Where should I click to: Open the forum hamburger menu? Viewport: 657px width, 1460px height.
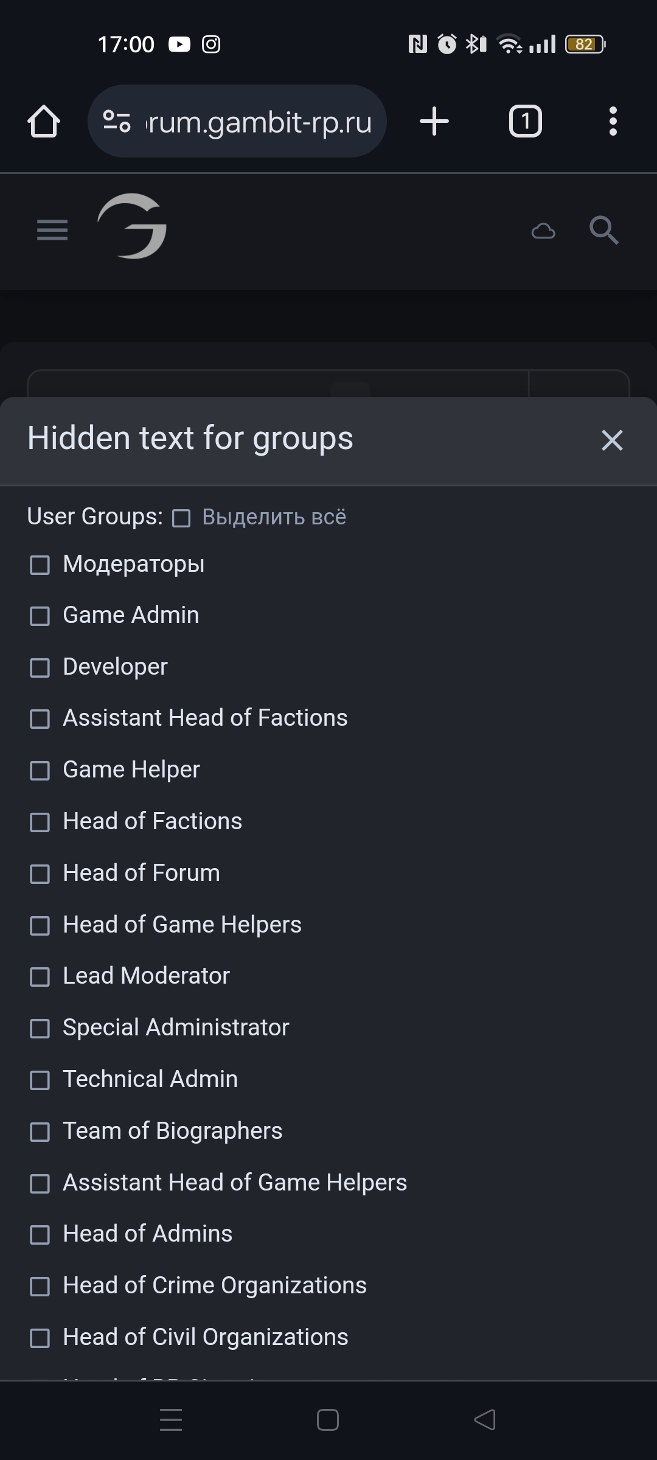[x=52, y=230]
